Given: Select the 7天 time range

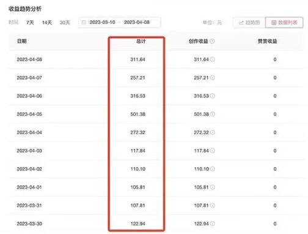Looking at the screenshot, I should pyautogui.click(x=30, y=23).
